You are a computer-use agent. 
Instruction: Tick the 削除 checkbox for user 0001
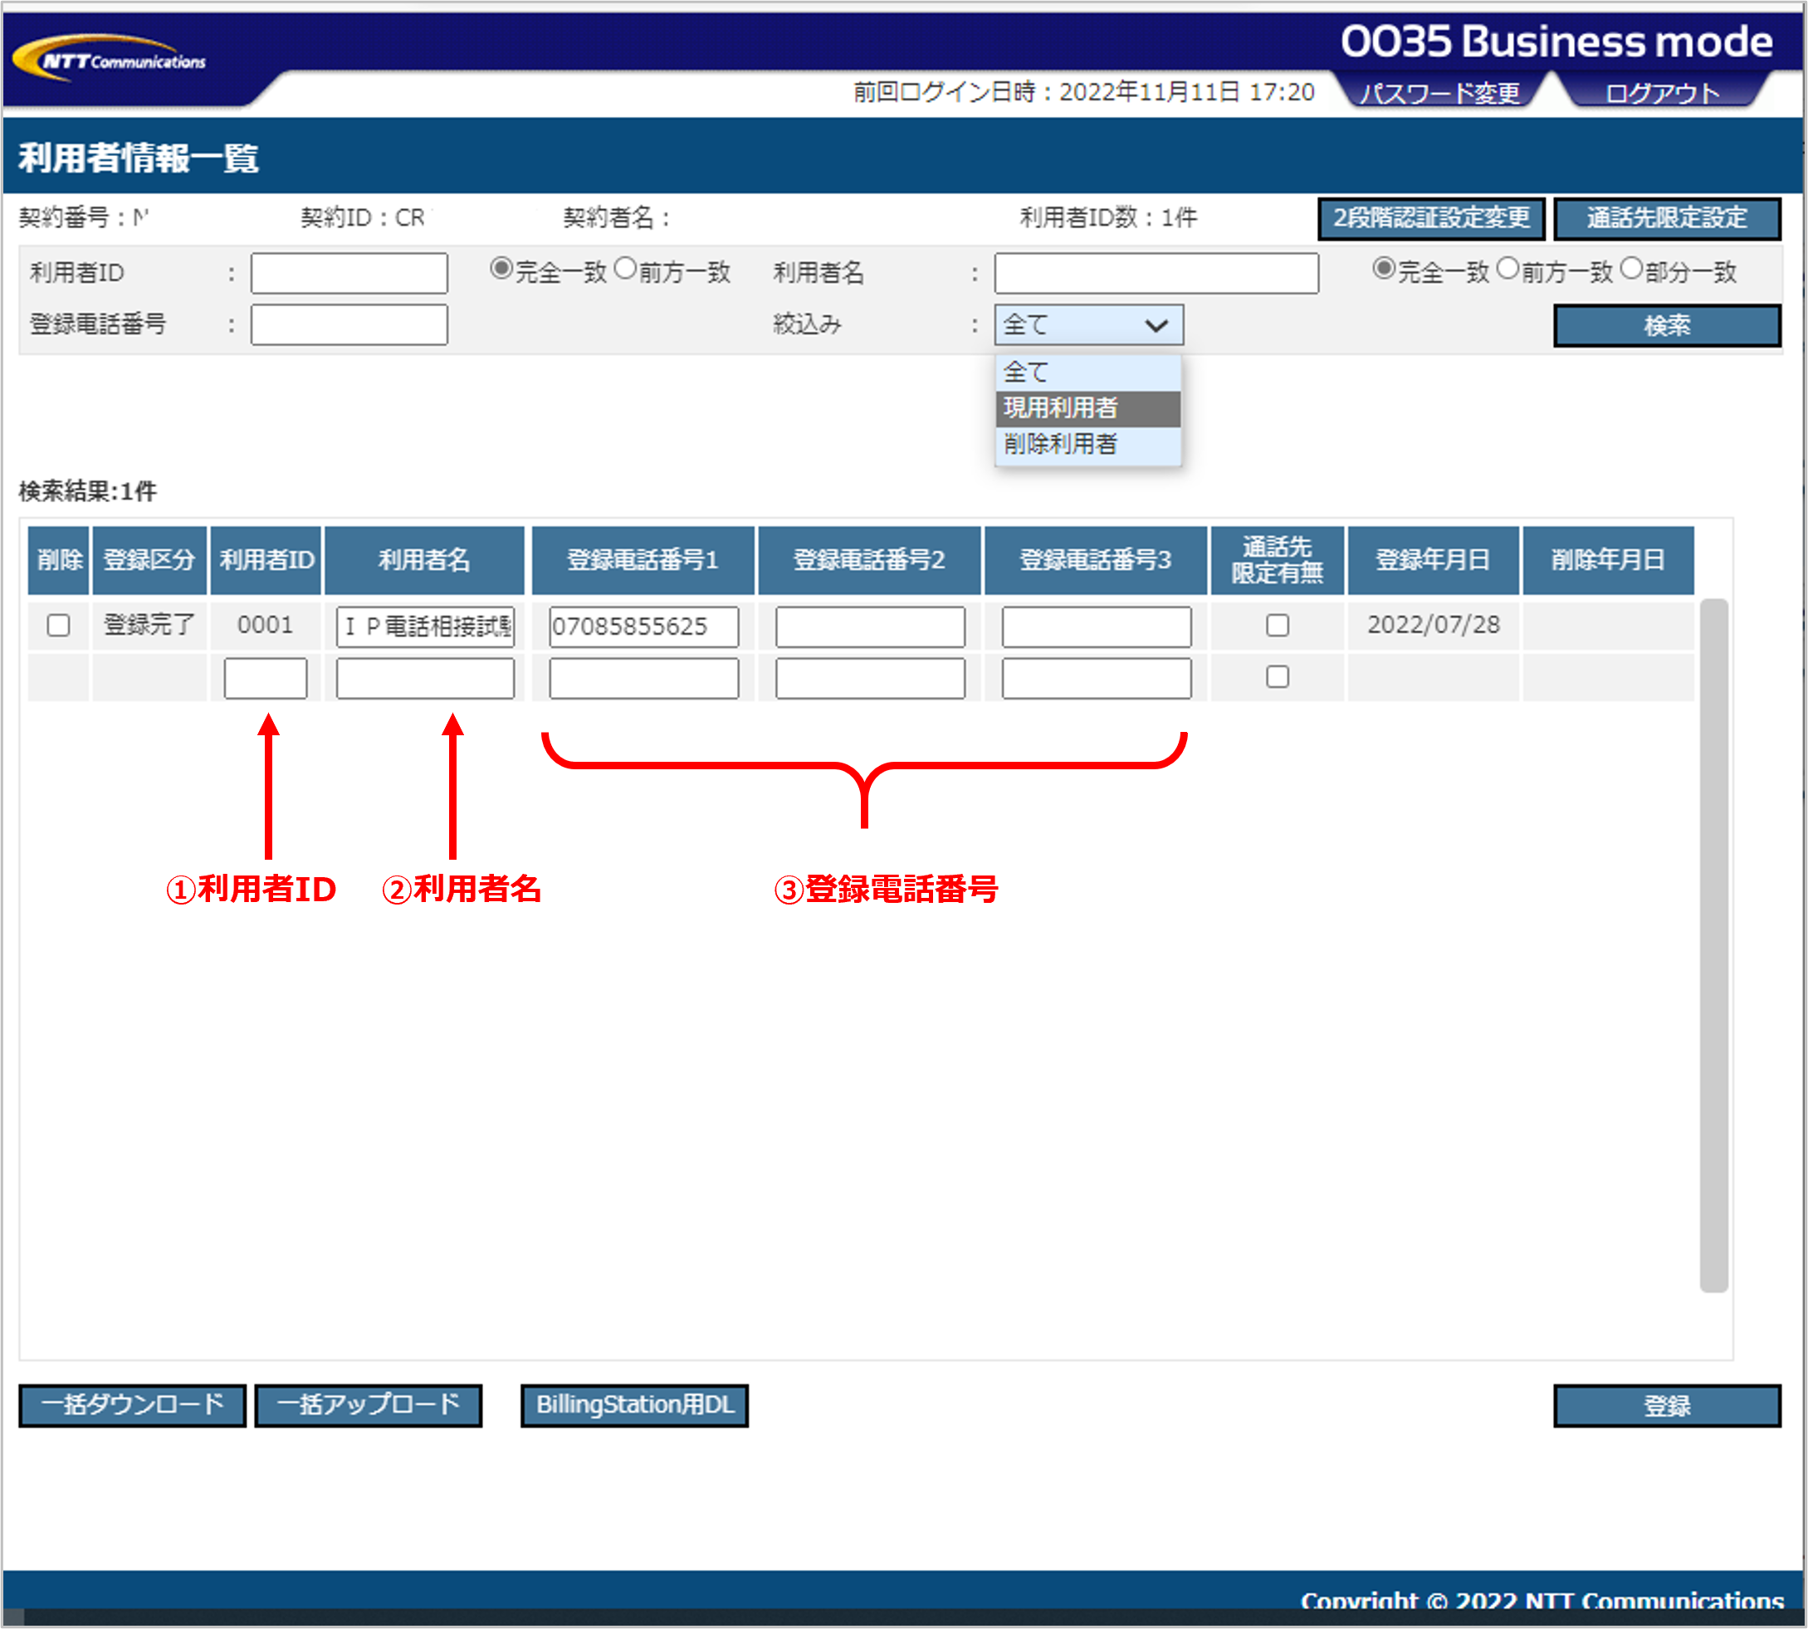point(58,625)
